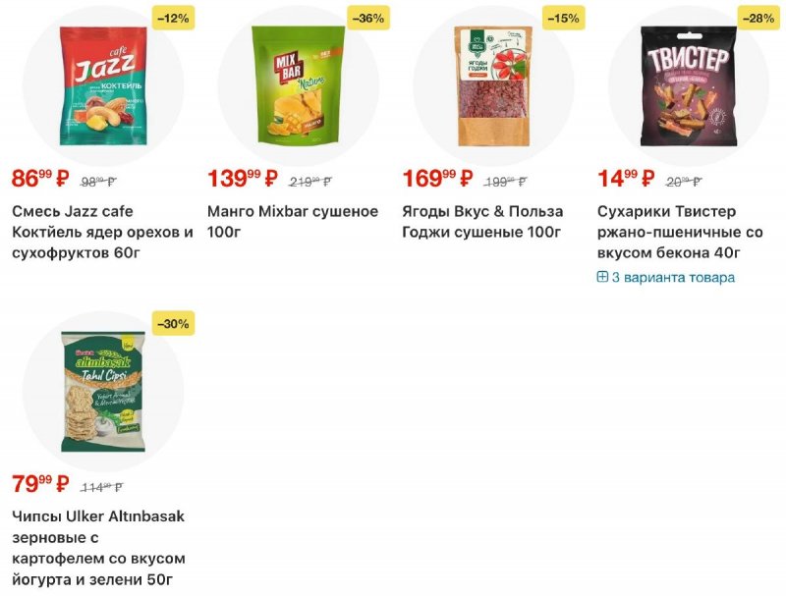
Task: Click the 139.99 ₽ price of dried mango
Action: pyautogui.click(x=242, y=179)
